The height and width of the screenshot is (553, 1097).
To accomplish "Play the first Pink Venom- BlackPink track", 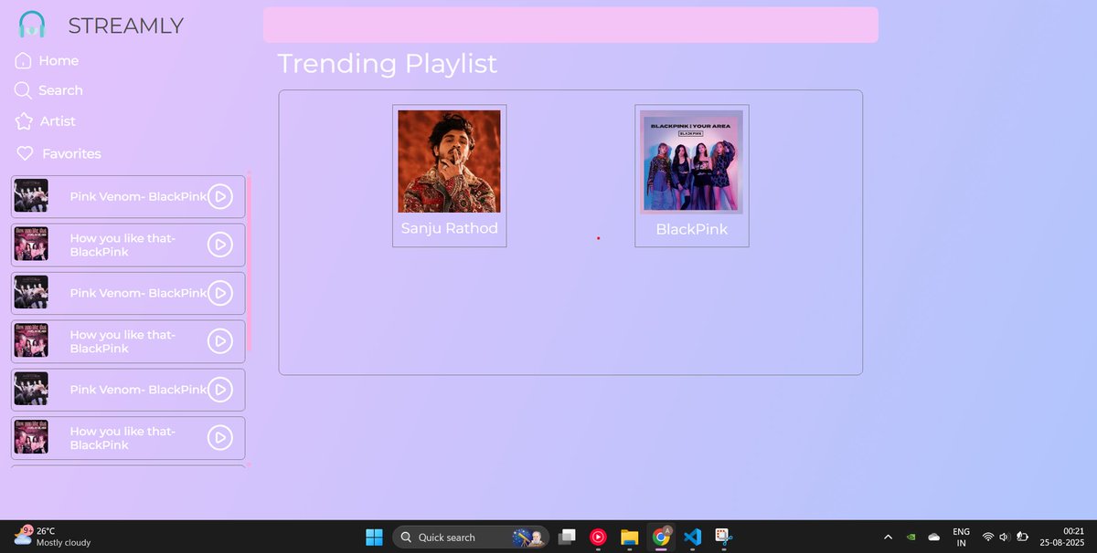I will (219, 196).
